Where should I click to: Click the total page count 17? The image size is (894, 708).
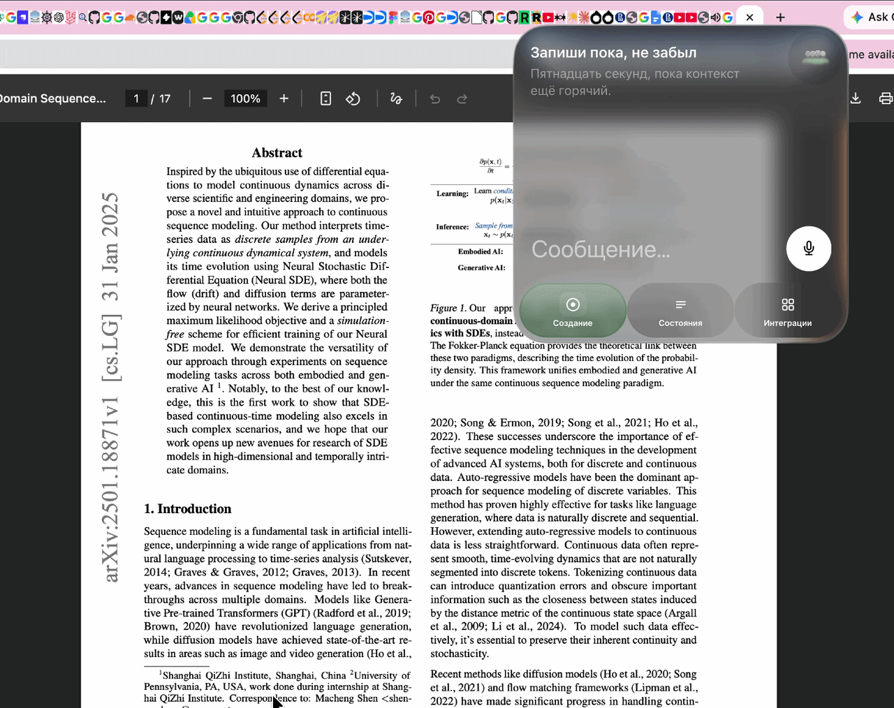[x=165, y=98]
